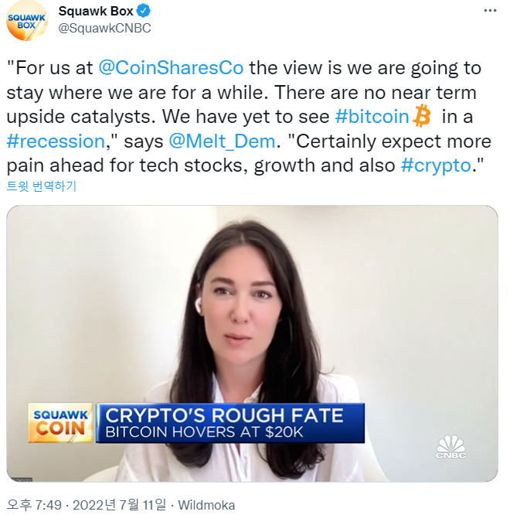510x515 pixels.
Task: Click the Squawk Coin logo in video
Action: pos(60,423)
